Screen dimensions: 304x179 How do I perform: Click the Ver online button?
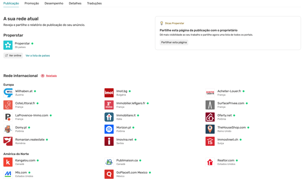coord(13,56)
